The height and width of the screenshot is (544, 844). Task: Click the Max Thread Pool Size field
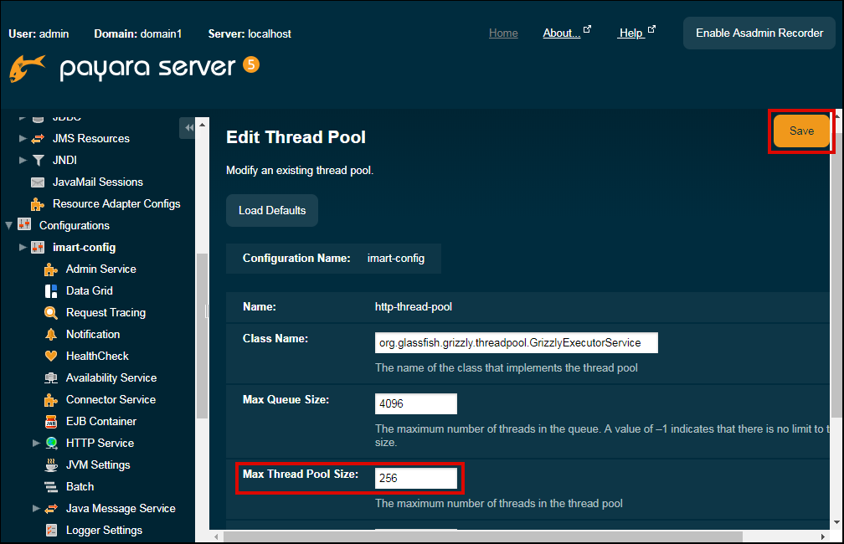[x=416, y=479]
